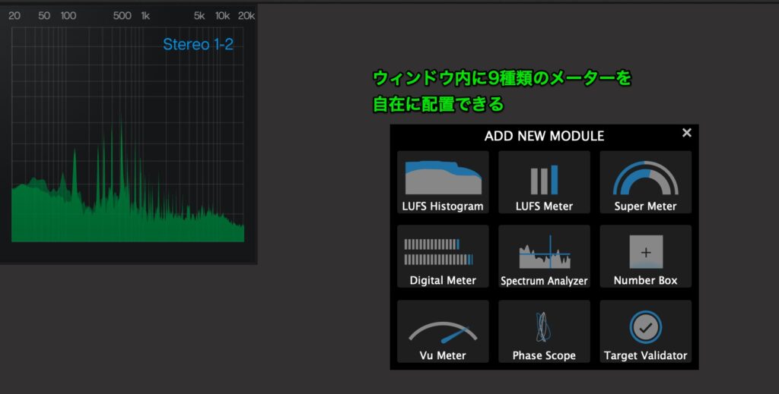Click the 500 frequency axis label

(122, 16)
